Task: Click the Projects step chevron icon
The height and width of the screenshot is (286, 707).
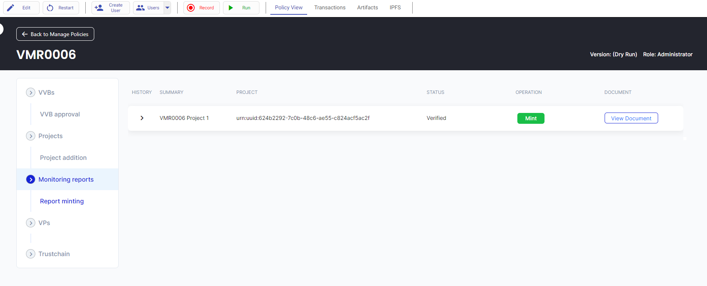Action: (31, 136)
